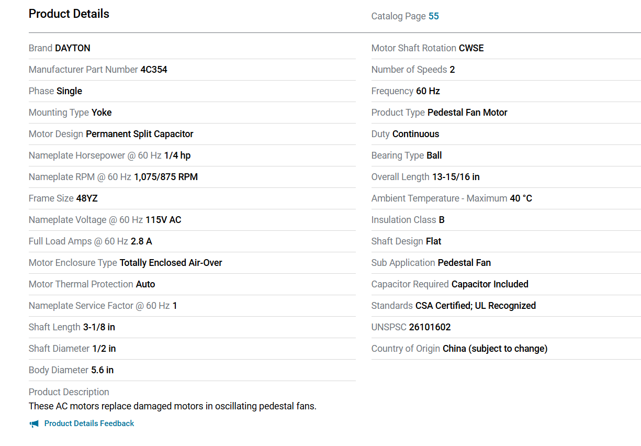Click the Capacitor Included text
This screenshot has height=446, width=641.
click(x=490, y=284)
